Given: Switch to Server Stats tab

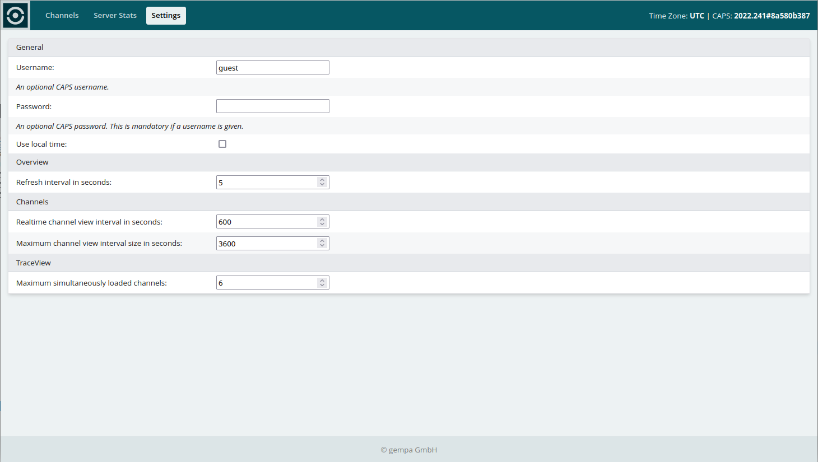Looking at the screenshot, I should click(115, 16).
